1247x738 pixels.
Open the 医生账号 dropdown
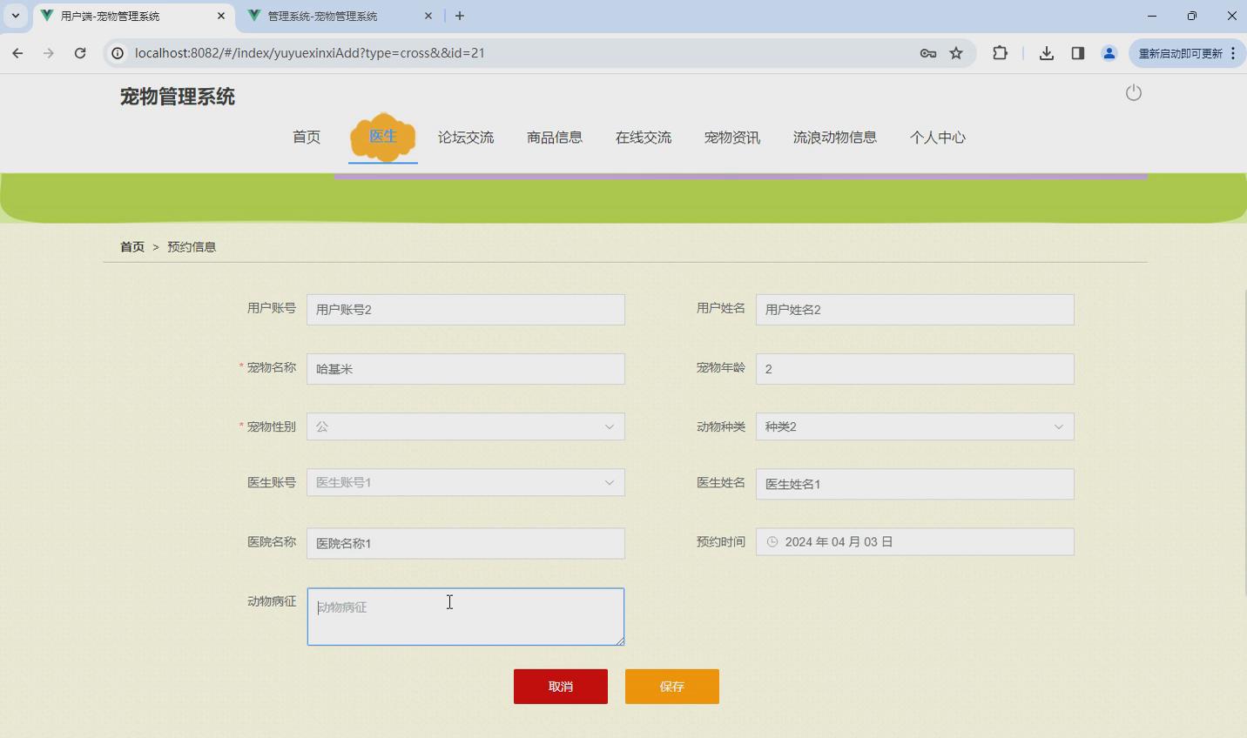click(608, 482)
